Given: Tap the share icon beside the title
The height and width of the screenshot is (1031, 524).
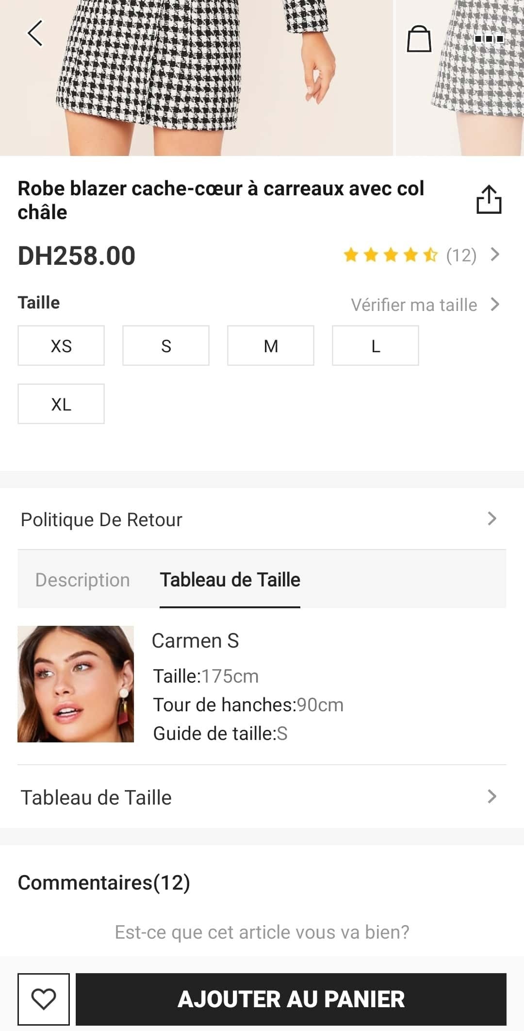Looking at the screenshot, I should [489, 200].
